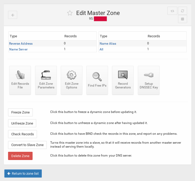Star the Edit Master Zone page as favorite
The height and width of the screenshot is (181, 195).
[70, 13]
